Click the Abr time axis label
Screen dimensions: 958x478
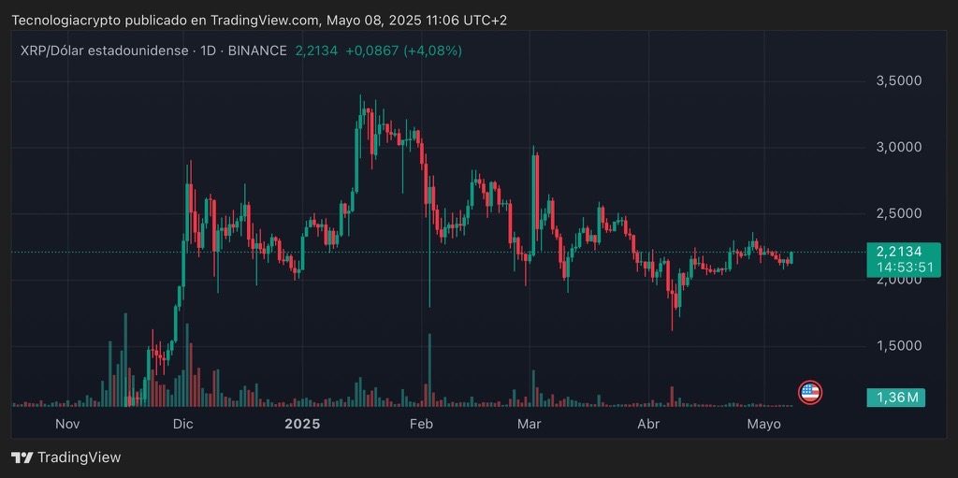[647, 425]
